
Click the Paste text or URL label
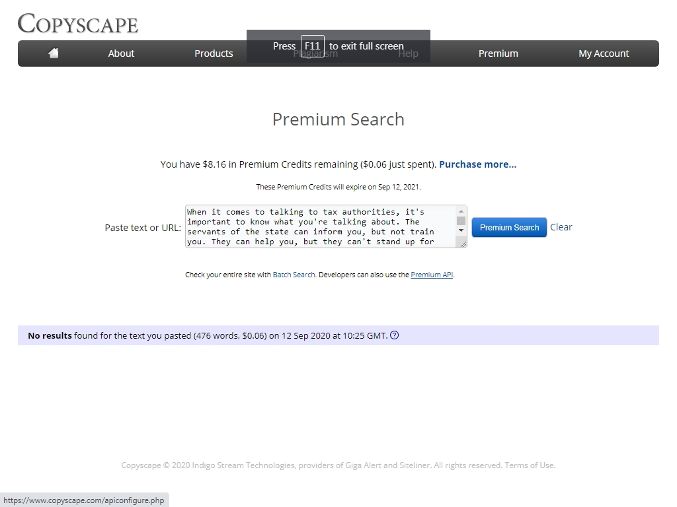(143, 228)
